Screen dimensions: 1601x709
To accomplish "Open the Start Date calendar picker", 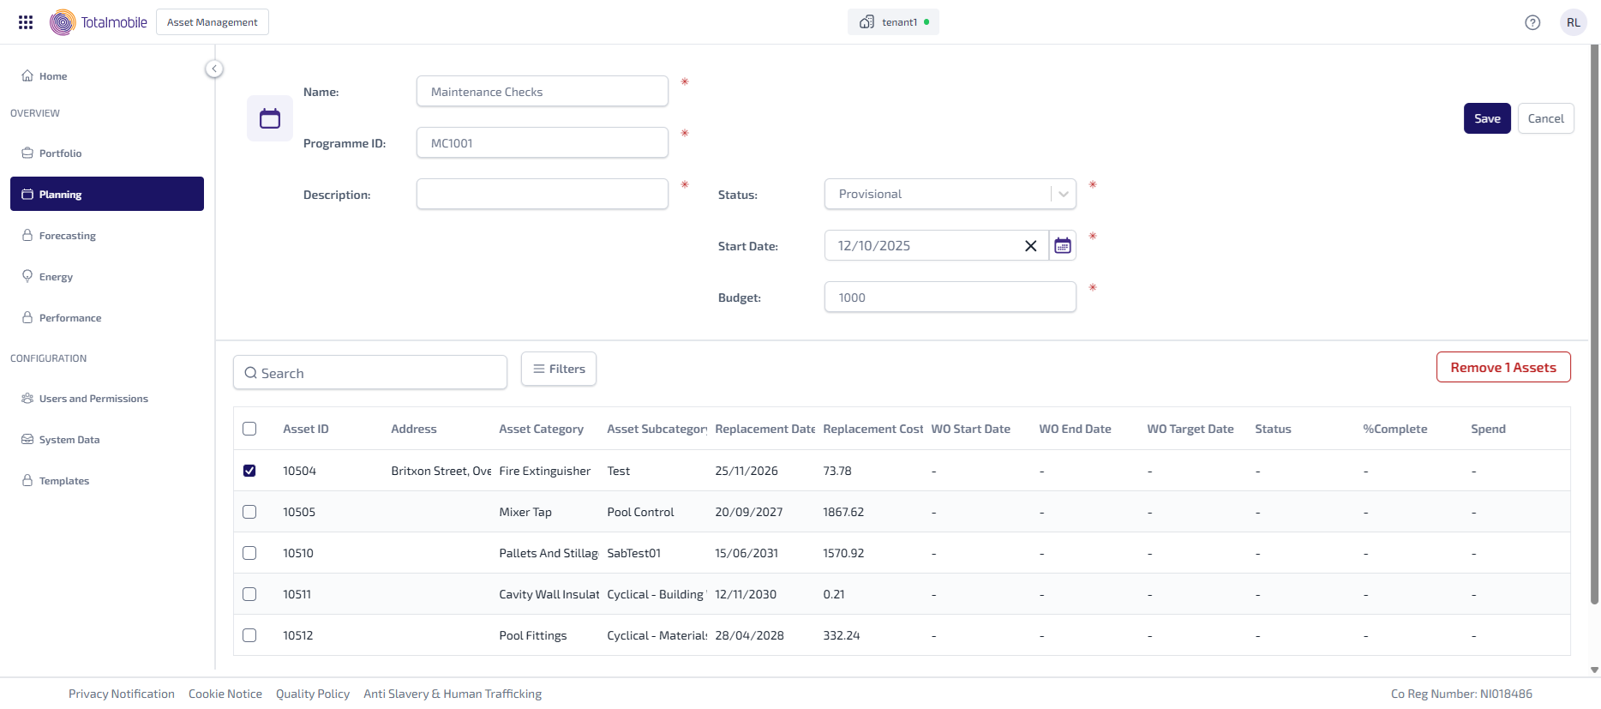I will point(1063,246).
